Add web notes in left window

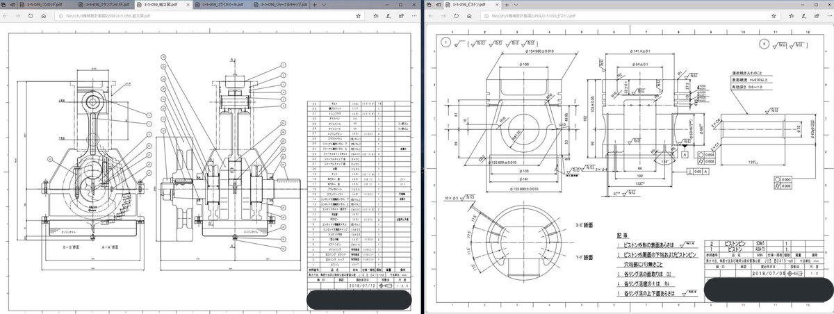[389, 15]
